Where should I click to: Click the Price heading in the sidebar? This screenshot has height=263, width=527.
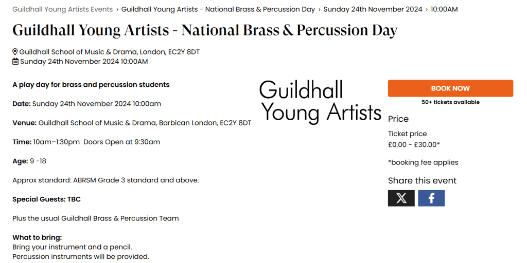(398, 119)
